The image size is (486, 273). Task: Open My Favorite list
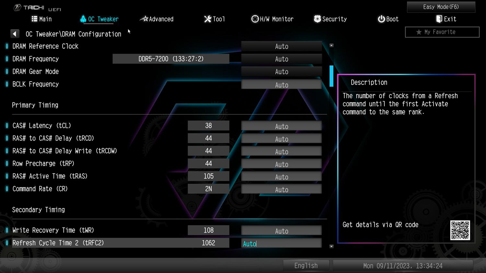(x=442, y=32)
